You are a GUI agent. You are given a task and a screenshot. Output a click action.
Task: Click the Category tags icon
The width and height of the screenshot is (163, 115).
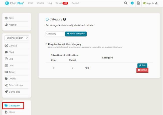point(6,105)
